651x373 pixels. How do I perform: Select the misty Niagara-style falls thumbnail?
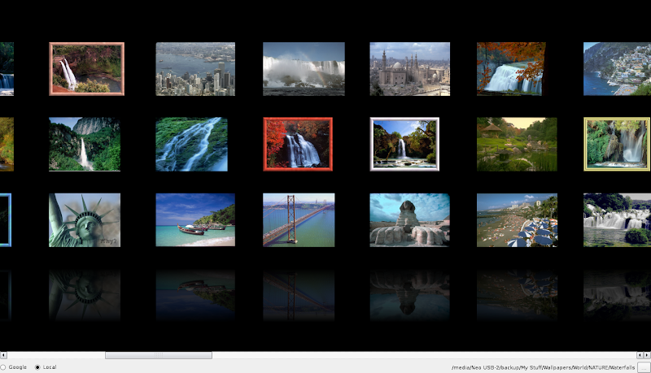point(304,69)
